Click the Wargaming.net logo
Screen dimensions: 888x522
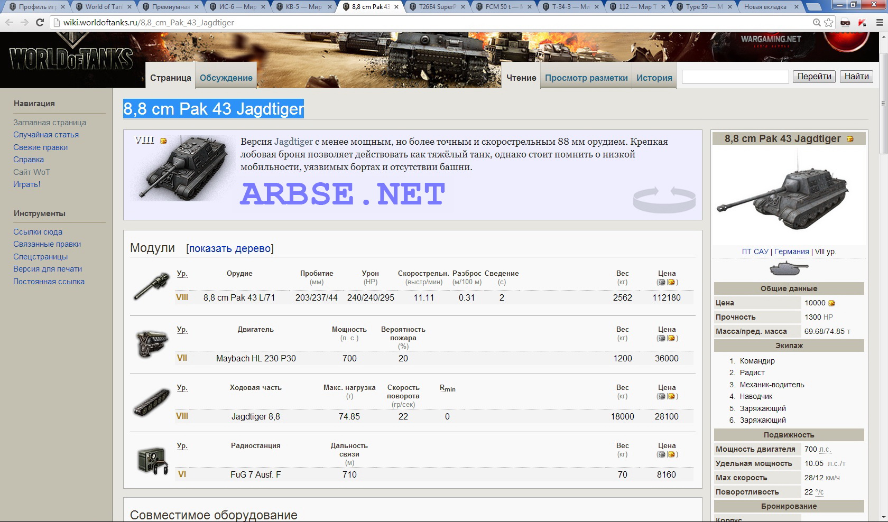(x=771, y=40)
